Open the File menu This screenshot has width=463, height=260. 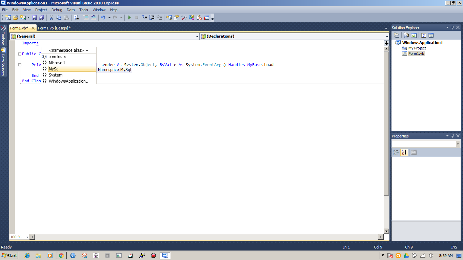coord(5,10)
